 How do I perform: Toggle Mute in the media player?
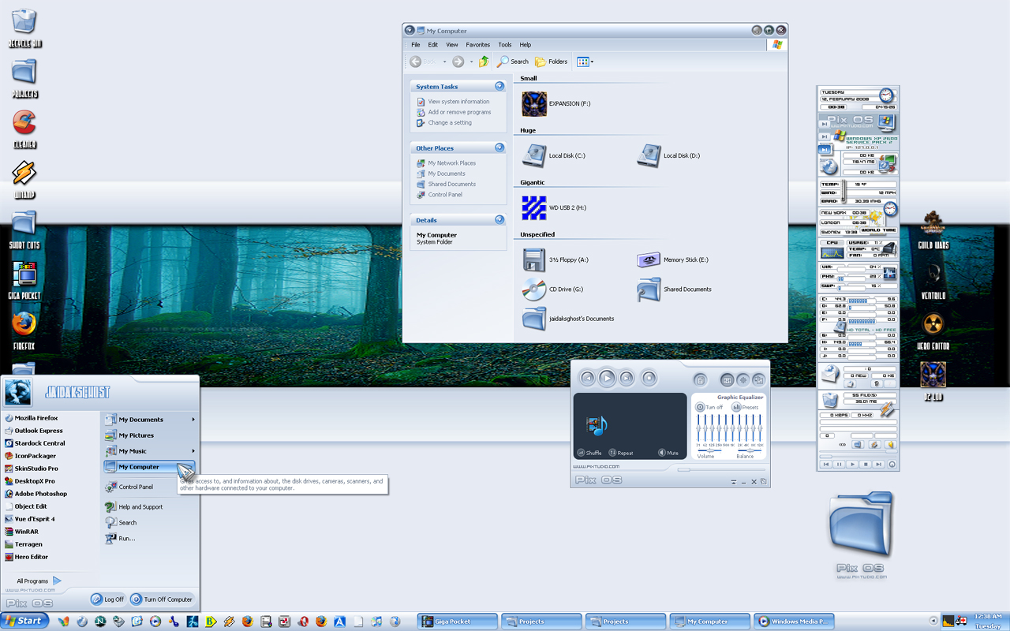pyautogui.click(x=668, y=453)
